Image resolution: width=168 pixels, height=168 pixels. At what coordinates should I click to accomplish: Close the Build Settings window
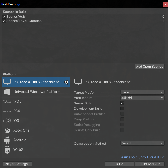[x=165, y=5]
